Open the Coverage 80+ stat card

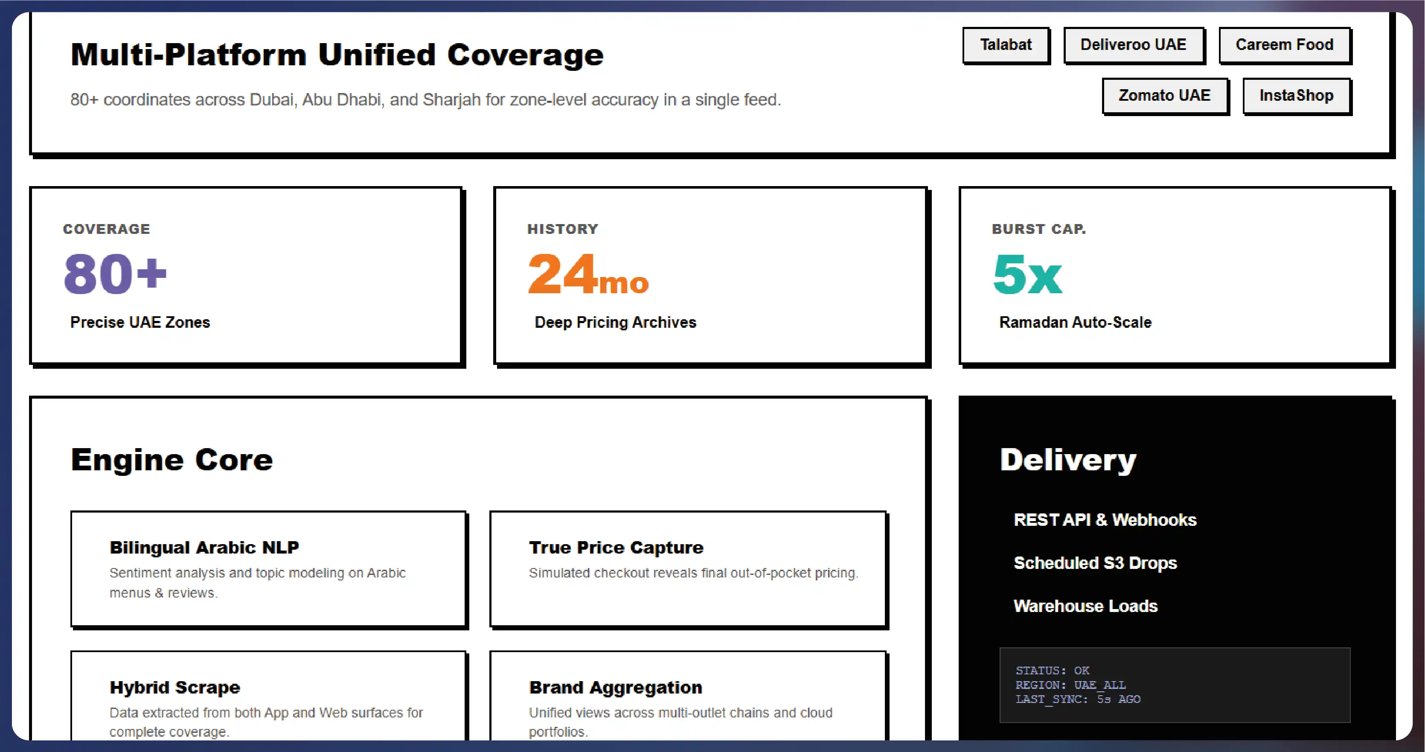[x=246, y=275]
